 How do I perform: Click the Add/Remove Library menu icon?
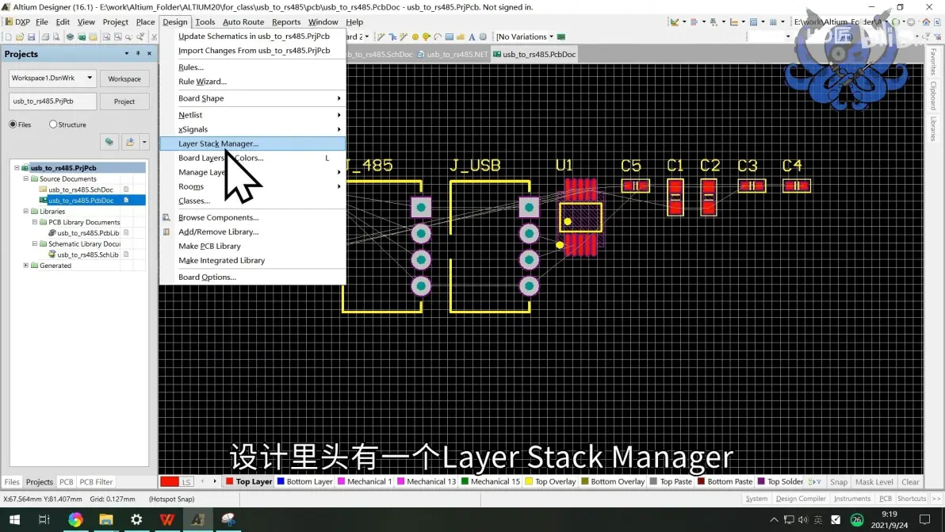[x=166, y=232]
